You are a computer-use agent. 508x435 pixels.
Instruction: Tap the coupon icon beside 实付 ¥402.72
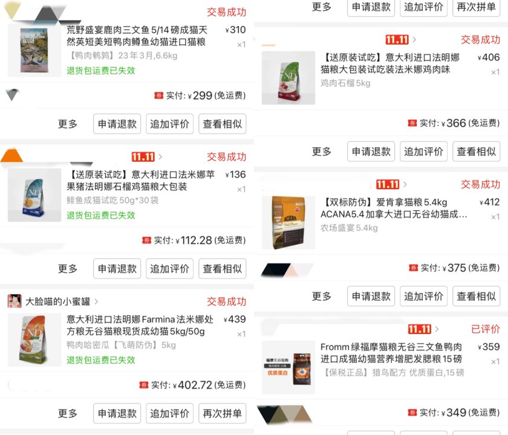pos(144,385)
